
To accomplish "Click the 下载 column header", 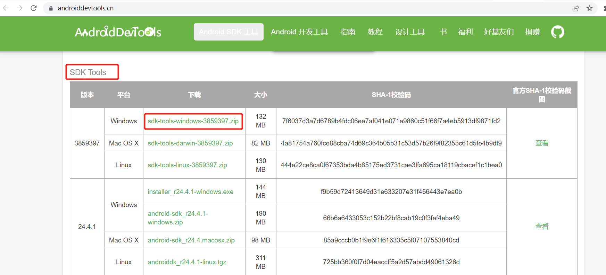I will point(194,95).
